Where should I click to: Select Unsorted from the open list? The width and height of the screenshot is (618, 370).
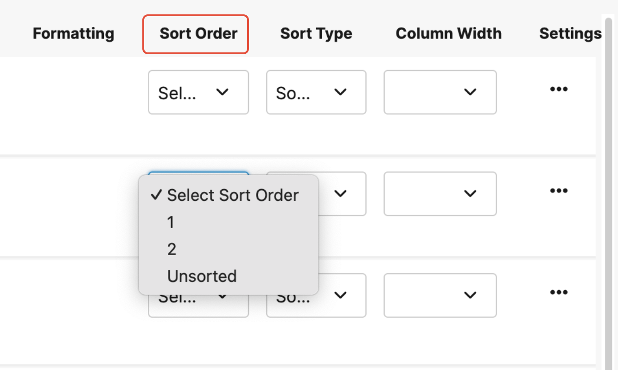202,276
